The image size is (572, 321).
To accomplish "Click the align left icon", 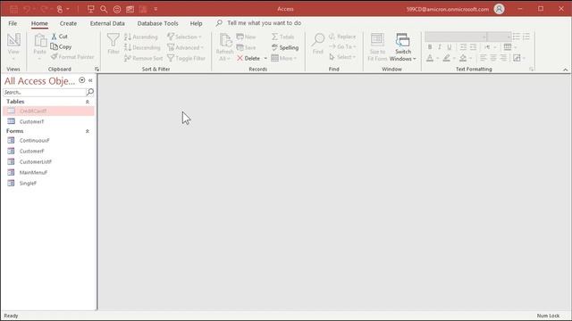I will pyautogui.click(x=484, y=58).
